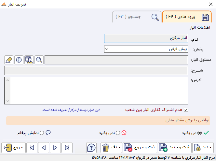This screenshot has height=161, width=216.
Task: Open the info icon beside warehouse manager field
Action: click(x=19, y=60)
